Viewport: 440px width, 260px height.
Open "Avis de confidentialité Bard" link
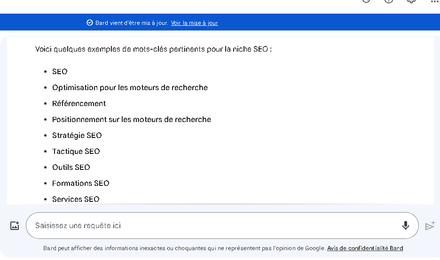tap(365, 248)
